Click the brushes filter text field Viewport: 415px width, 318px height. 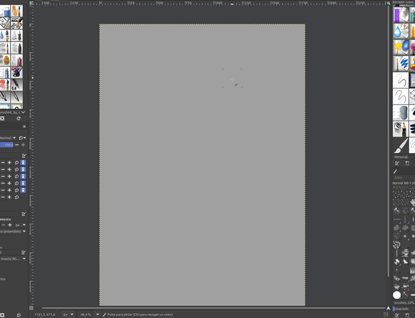click(404, 177)
